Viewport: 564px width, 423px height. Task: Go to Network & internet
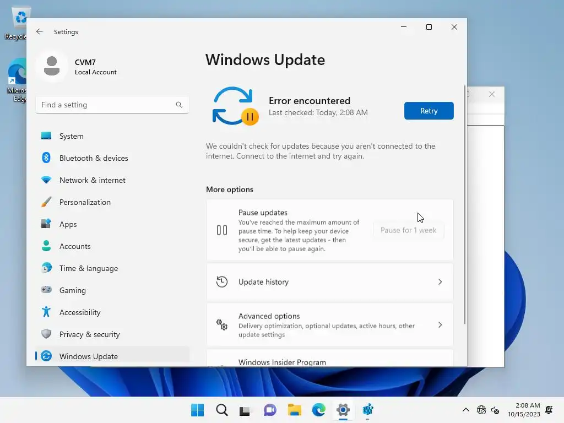point(112,180)
